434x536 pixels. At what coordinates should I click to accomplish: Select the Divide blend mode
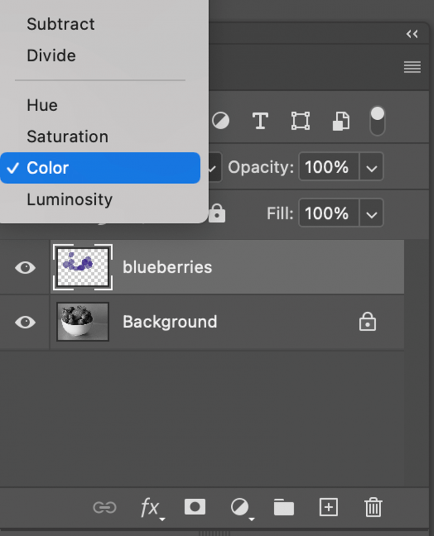51,55
